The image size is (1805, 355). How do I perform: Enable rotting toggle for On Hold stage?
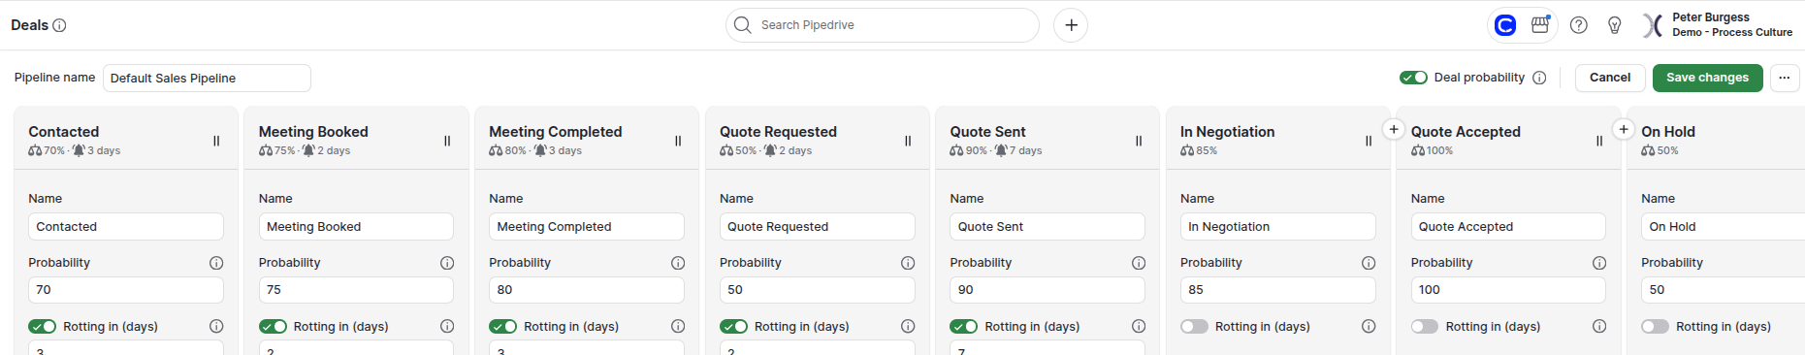point(1655,327)
